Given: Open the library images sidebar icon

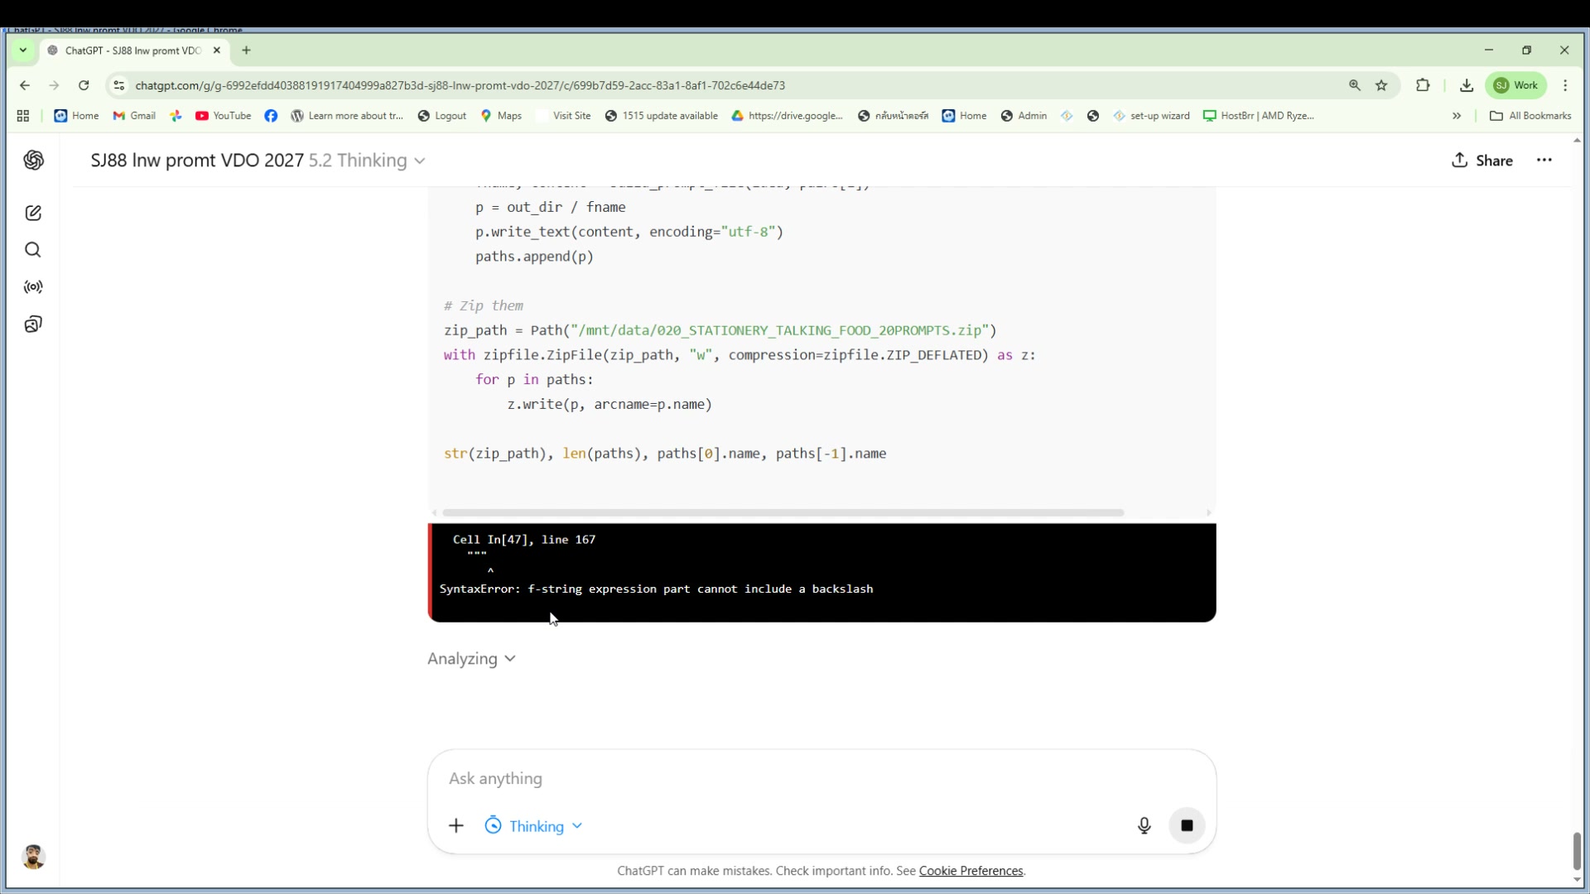Looking at the screenshot, I should [33, 324].
